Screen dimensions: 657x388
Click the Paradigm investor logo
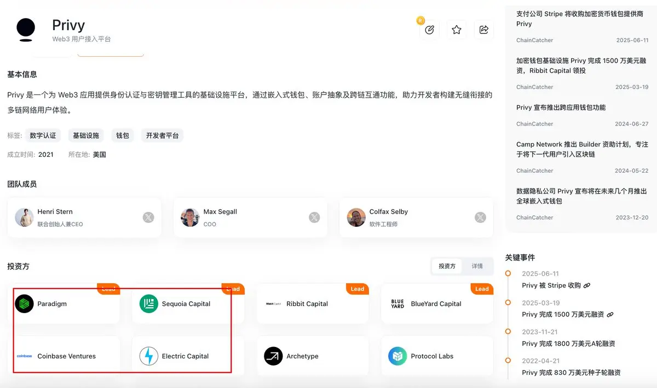[x=24, y=304]
